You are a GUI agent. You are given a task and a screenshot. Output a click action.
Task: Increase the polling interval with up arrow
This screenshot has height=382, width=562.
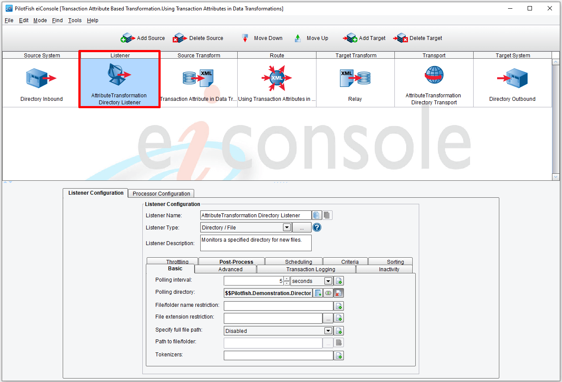287,279
